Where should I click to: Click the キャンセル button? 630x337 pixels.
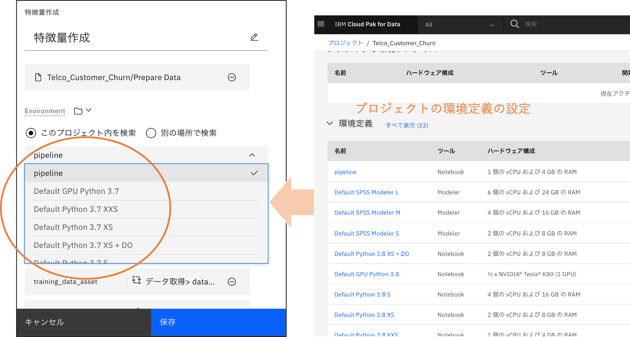pos(84,322)
